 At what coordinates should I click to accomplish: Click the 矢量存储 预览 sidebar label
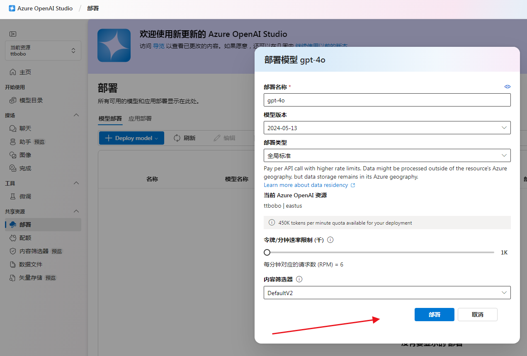point(37,278)
